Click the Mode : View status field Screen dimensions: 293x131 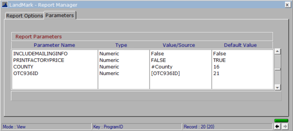coord(46,127)
